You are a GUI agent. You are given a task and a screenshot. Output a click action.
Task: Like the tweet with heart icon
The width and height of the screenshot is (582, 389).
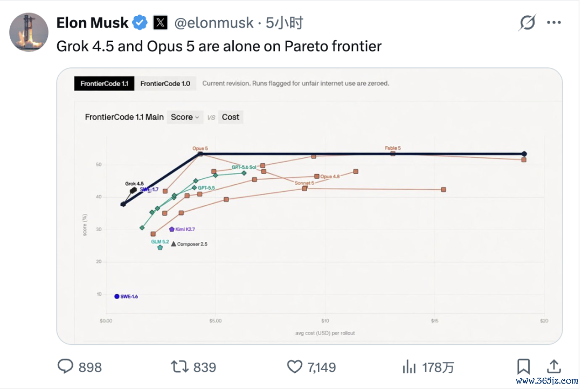(295, 367)
